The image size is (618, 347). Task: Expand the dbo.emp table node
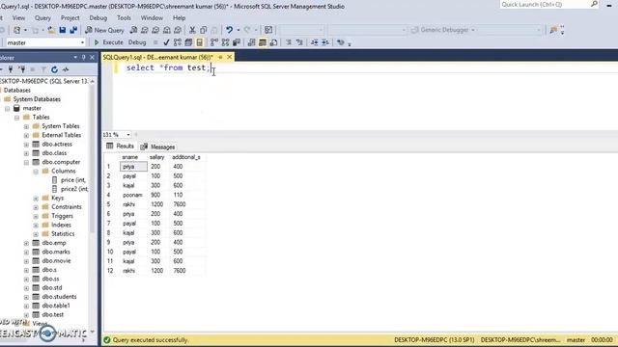click(26, 243)
